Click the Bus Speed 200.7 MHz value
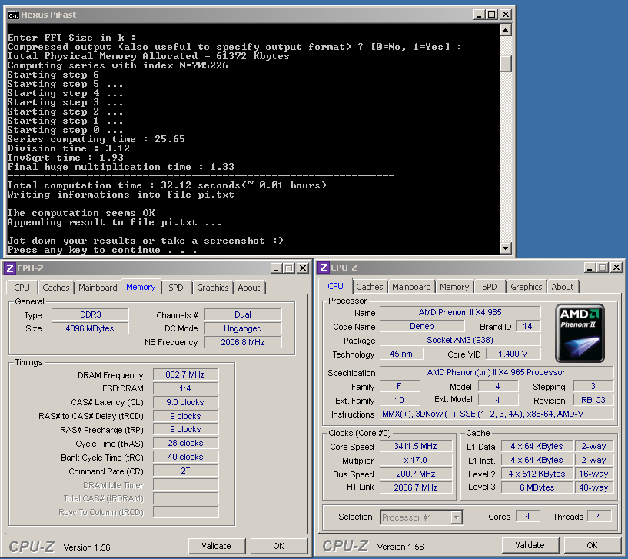 point(415,474)
